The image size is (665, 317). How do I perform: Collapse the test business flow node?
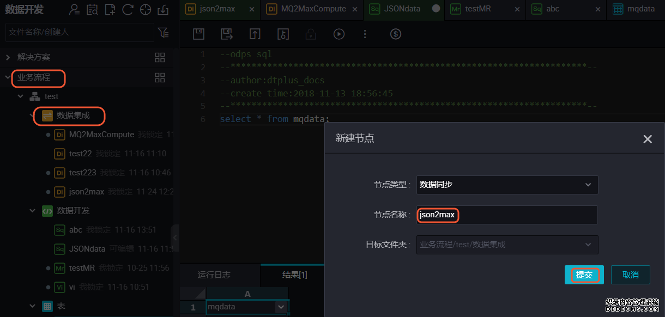pyautogui.click(x=20, y=96)
